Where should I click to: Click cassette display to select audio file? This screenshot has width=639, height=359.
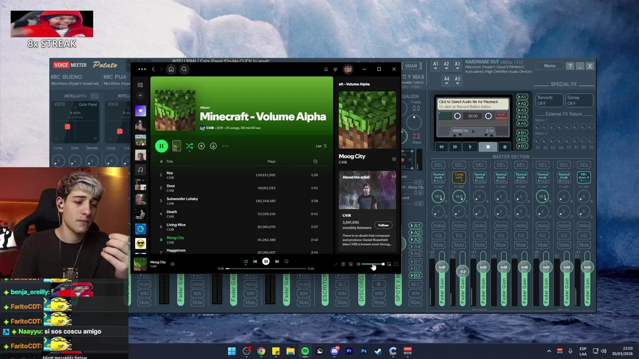coord(473,104)
